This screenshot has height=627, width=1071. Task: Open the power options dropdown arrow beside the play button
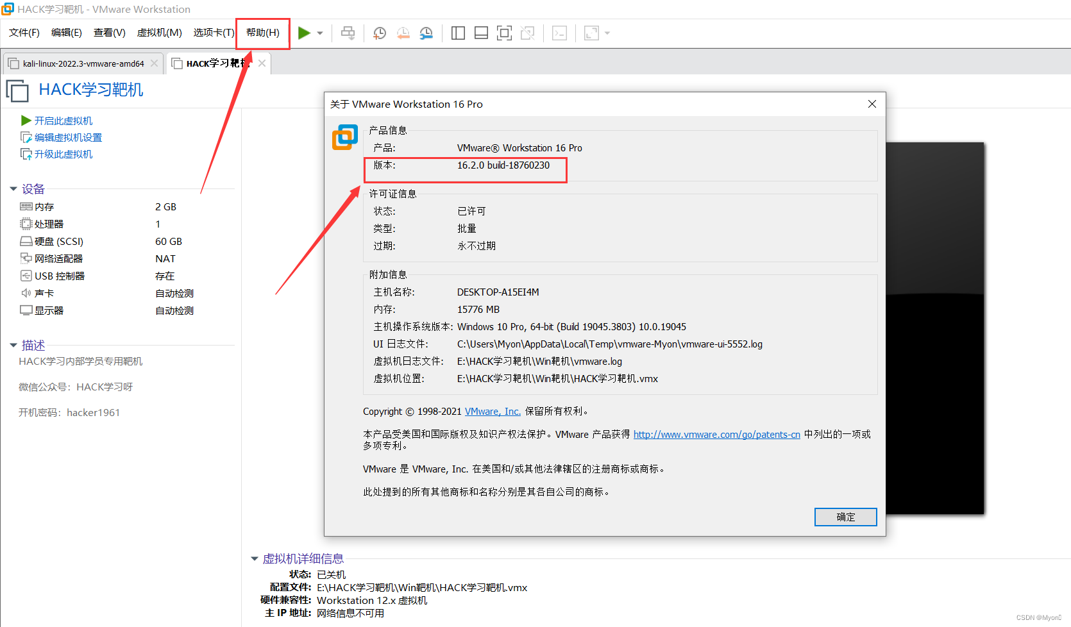[x=320, y=33]
